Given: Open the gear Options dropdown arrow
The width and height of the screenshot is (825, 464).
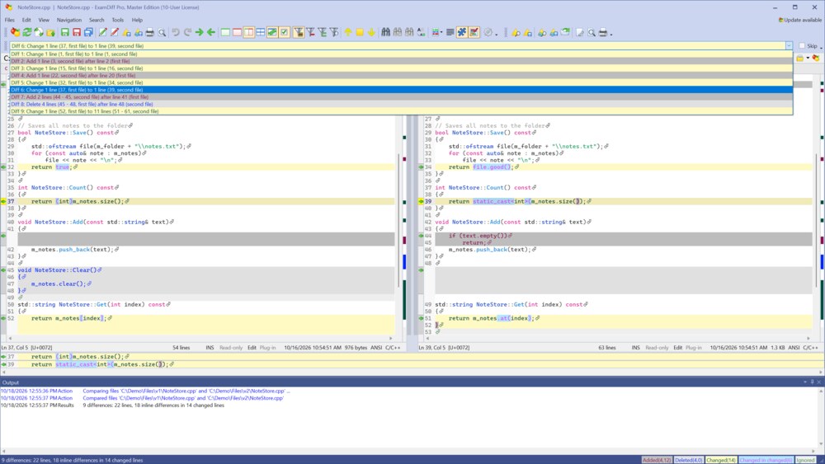Looking at the screenshot, I should point(496,34).
